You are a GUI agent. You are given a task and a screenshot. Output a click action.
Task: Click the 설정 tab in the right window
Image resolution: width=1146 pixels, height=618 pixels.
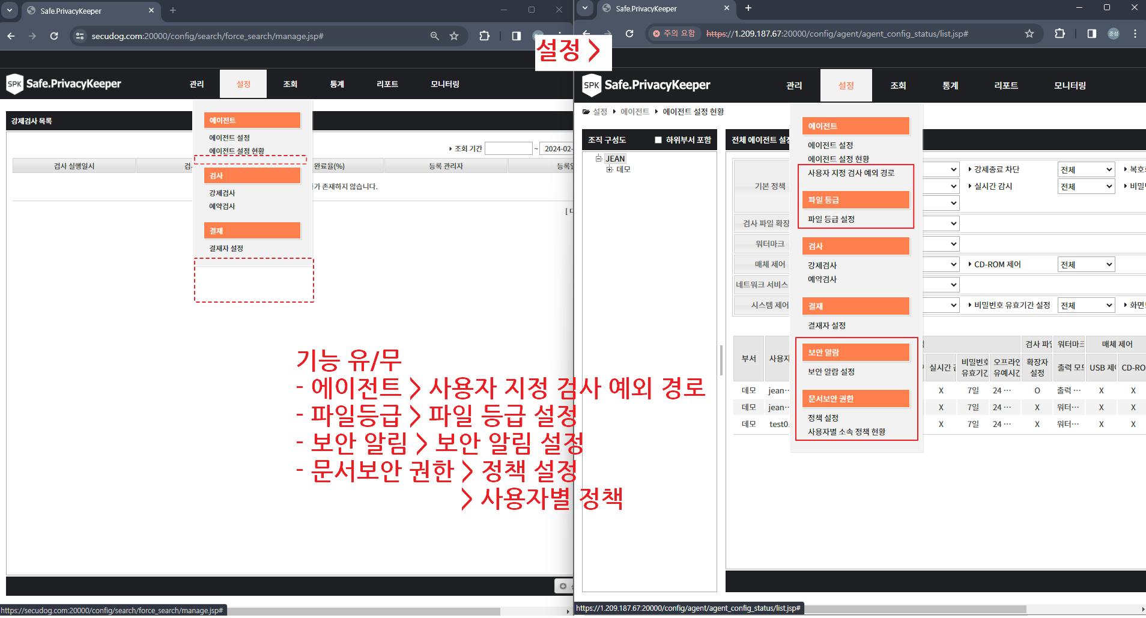846,85
